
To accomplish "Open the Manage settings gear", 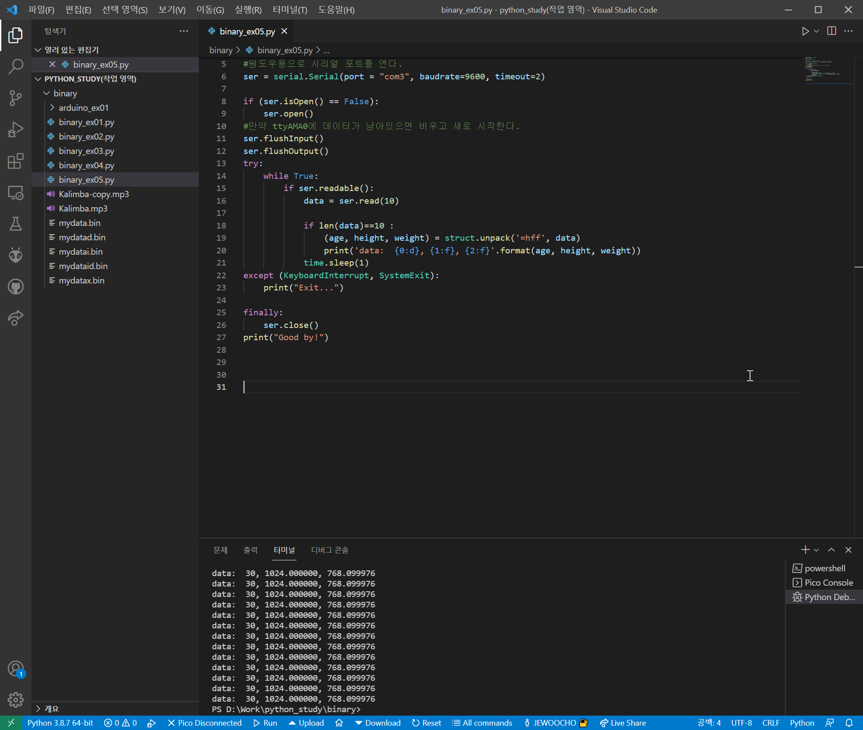I will tap(16, 699).
